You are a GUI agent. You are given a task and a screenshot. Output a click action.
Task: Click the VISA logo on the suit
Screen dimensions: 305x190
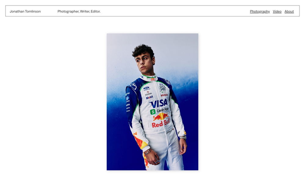point(159,103)
